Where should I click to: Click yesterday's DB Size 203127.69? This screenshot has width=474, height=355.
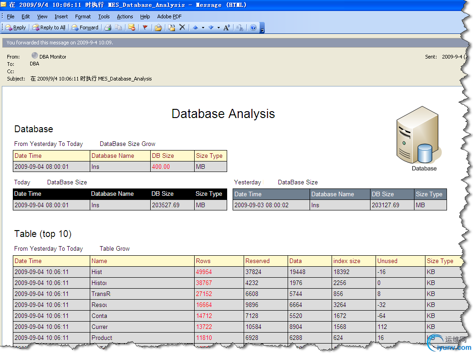click(x=386, y=205)
